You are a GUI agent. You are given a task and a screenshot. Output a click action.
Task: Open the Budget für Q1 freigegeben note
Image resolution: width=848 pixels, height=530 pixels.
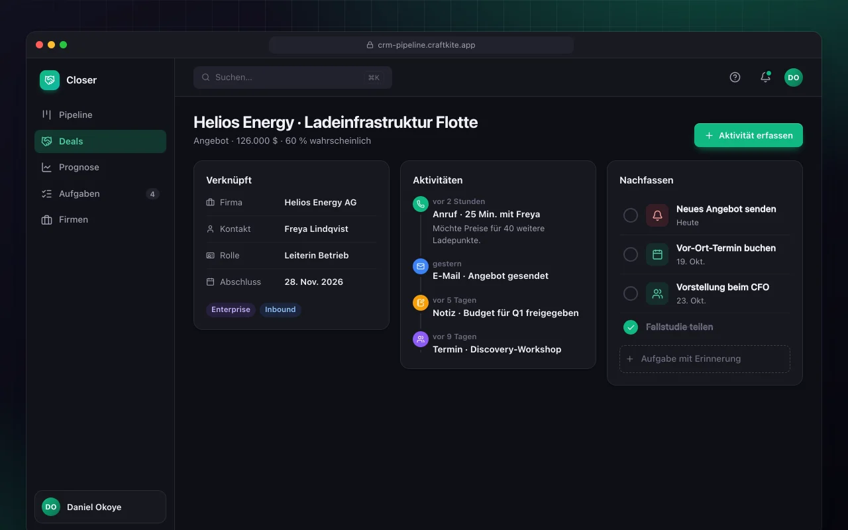505,313
